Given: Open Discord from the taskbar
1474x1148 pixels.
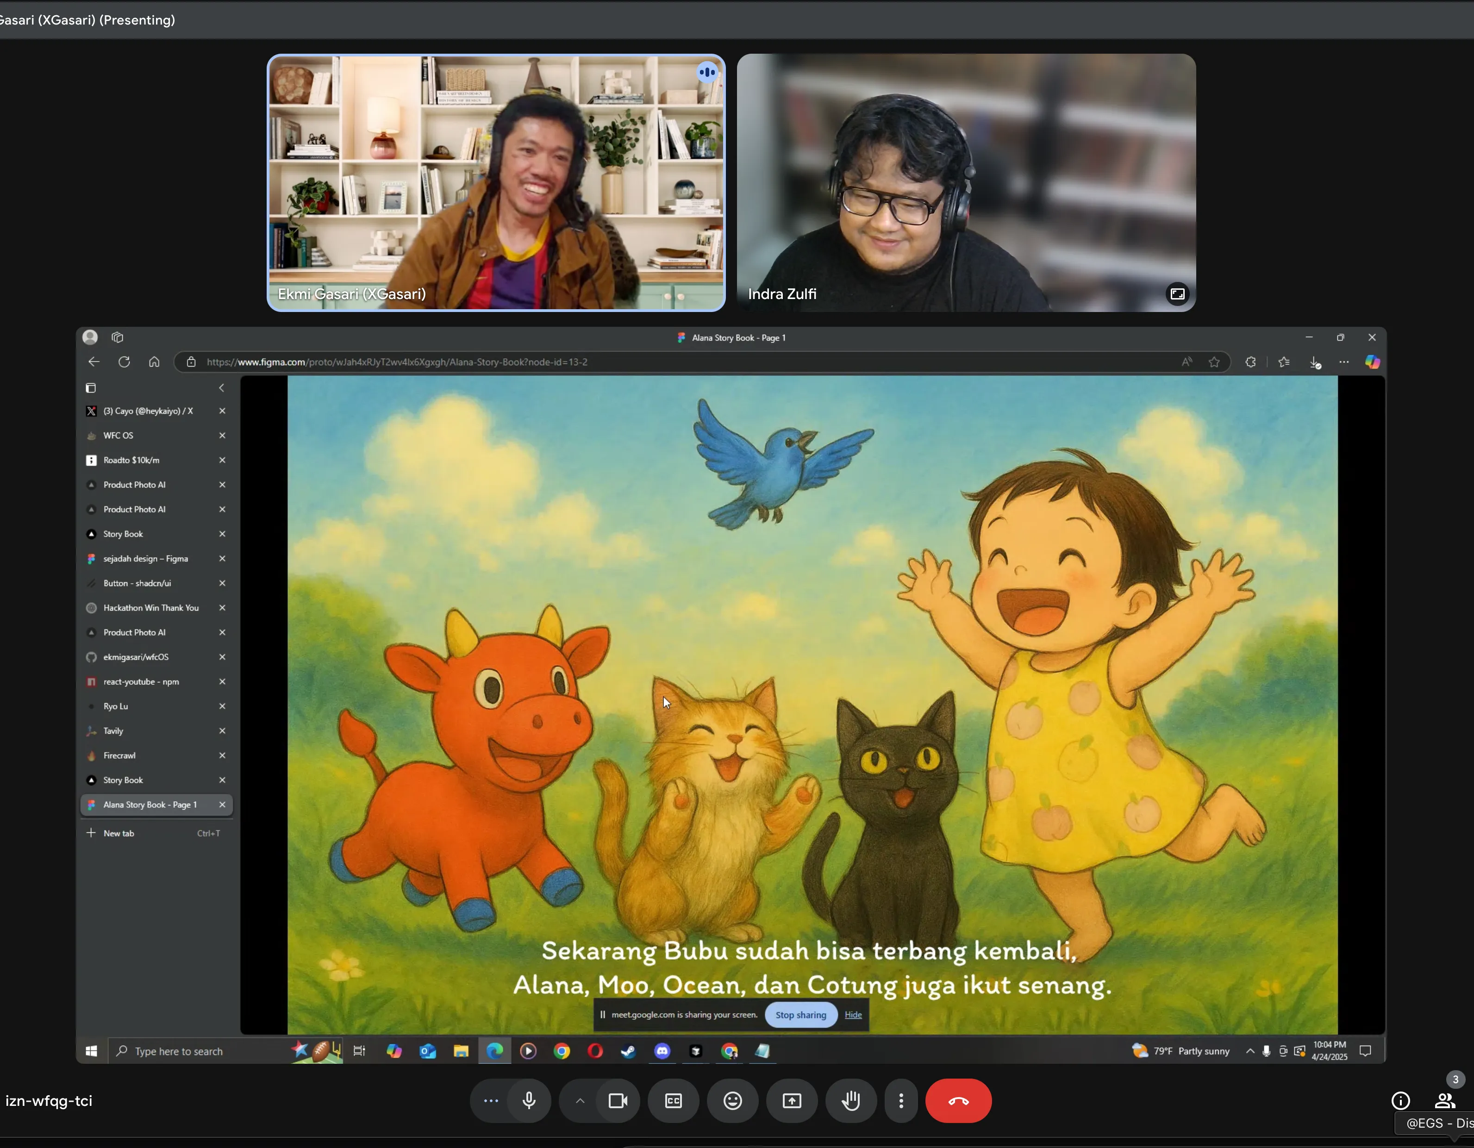Looking at the screenshot, I should point(662,1051).
